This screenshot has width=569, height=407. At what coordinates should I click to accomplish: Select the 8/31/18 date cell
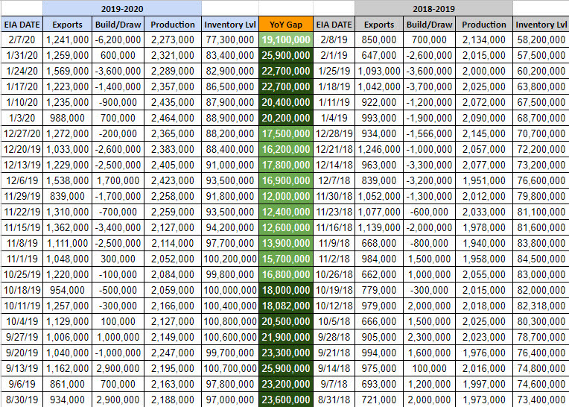click(334, 400)
